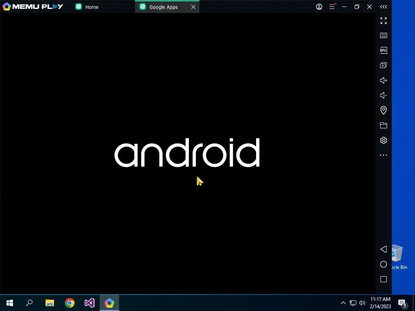Open the GPS location tool
Viewport: 415px width, 311px height.
(x=383, y=110)
